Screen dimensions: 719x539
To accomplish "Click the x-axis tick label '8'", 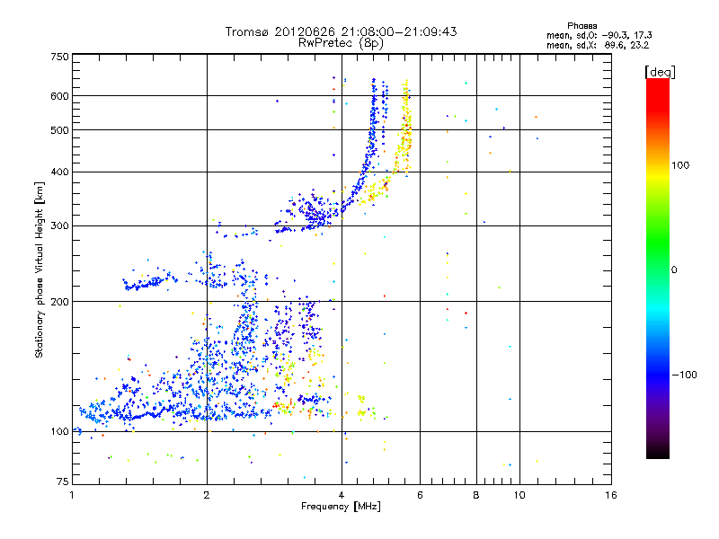I will point(476,495).
